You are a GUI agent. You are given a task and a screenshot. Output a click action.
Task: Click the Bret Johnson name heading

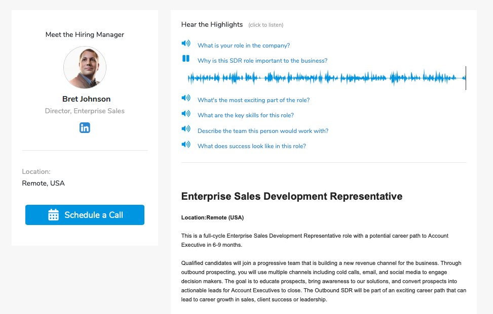[86, 99]
